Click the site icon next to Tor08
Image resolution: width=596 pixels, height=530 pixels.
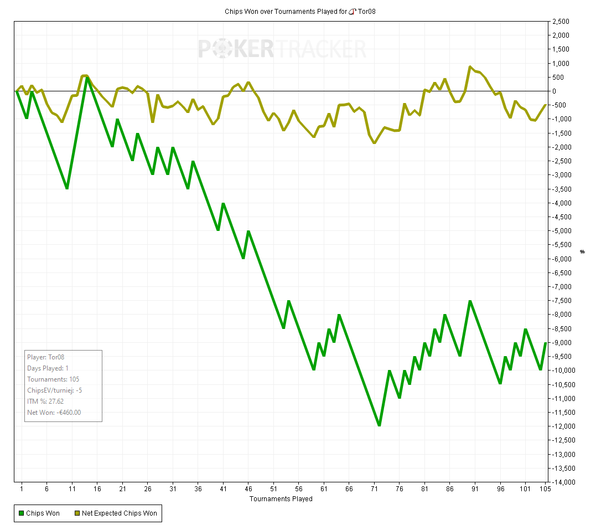pos(353,12)
